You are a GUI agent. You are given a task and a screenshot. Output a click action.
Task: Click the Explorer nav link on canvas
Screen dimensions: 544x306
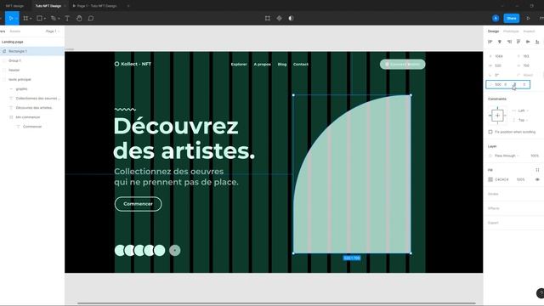(239, 65)
